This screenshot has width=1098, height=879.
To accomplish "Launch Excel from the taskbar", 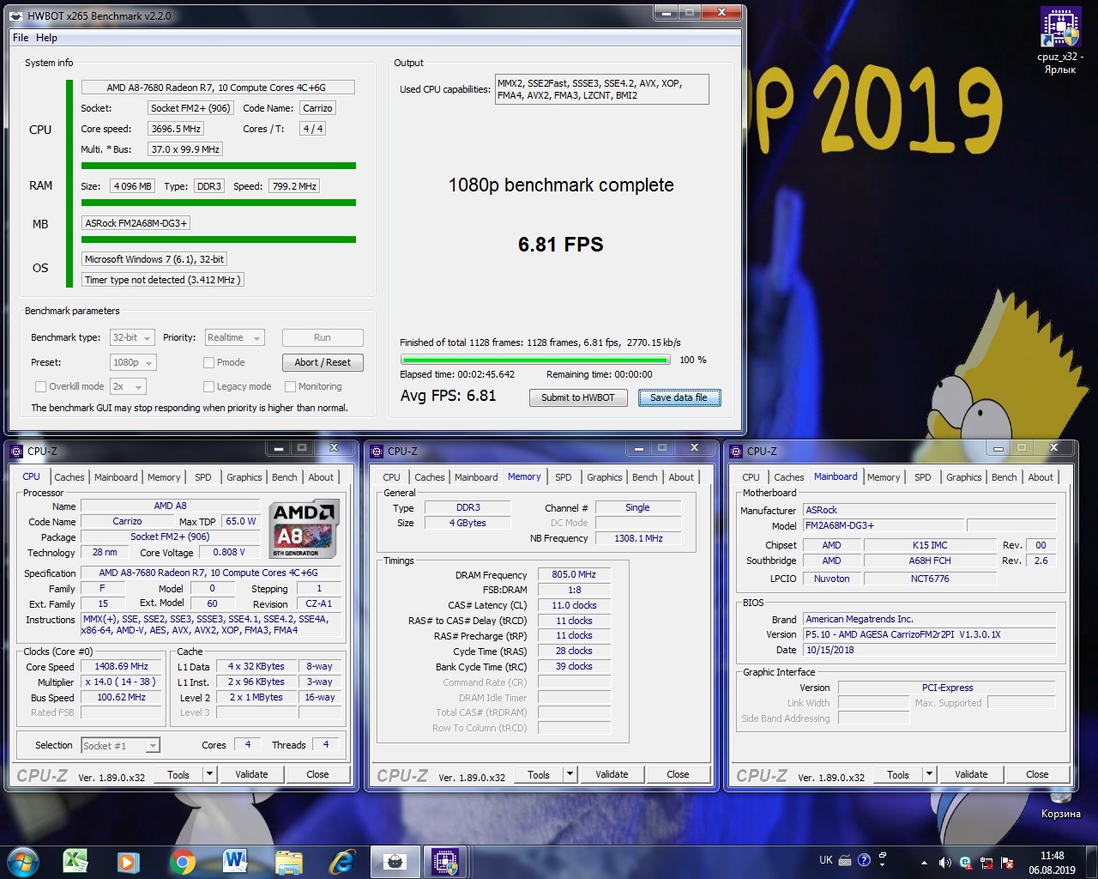I will click(75, 861).
